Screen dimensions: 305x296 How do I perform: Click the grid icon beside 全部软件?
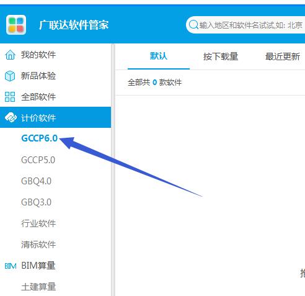pos(10,97)
